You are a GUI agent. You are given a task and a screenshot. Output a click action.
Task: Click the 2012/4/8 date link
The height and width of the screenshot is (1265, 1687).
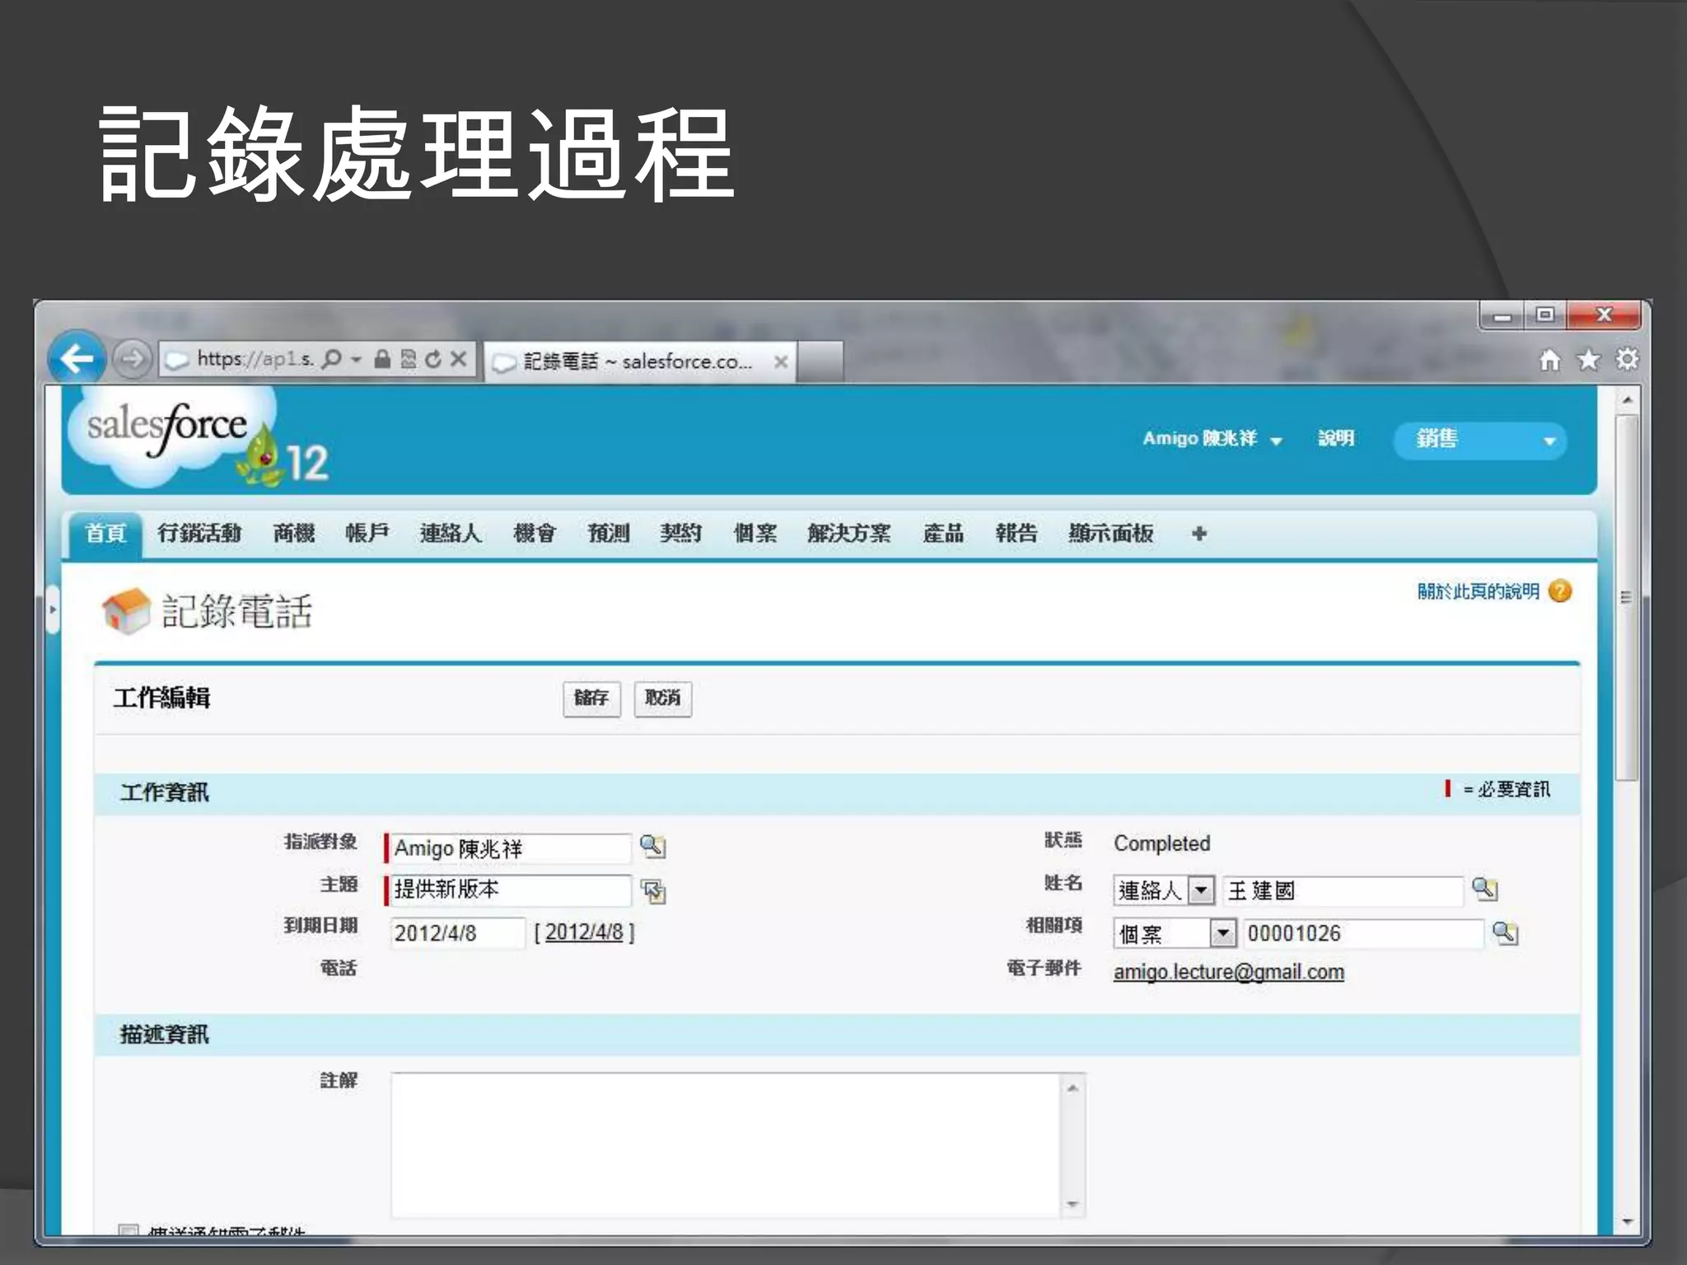click(584, 932)
